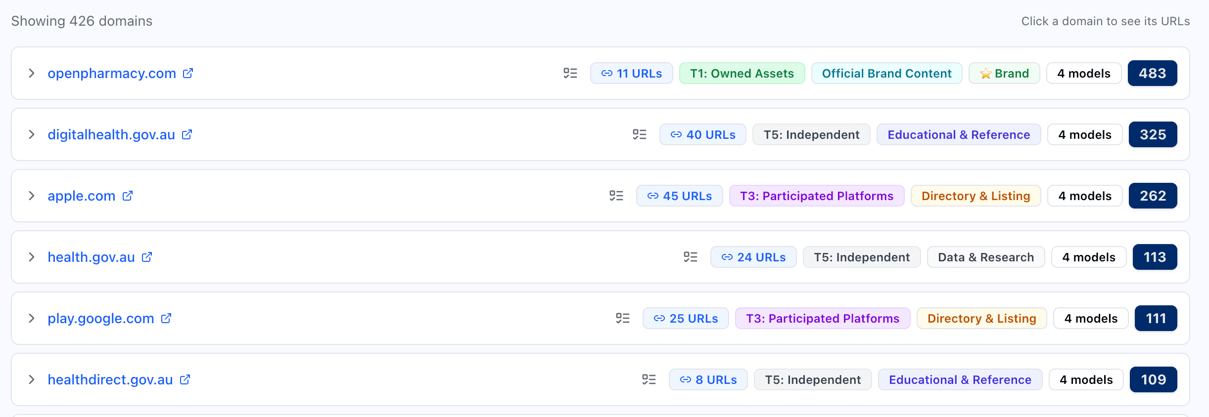Screen dimensions: 1209x417
Task: Open the apple.com domain link
Action: (82, 196)
